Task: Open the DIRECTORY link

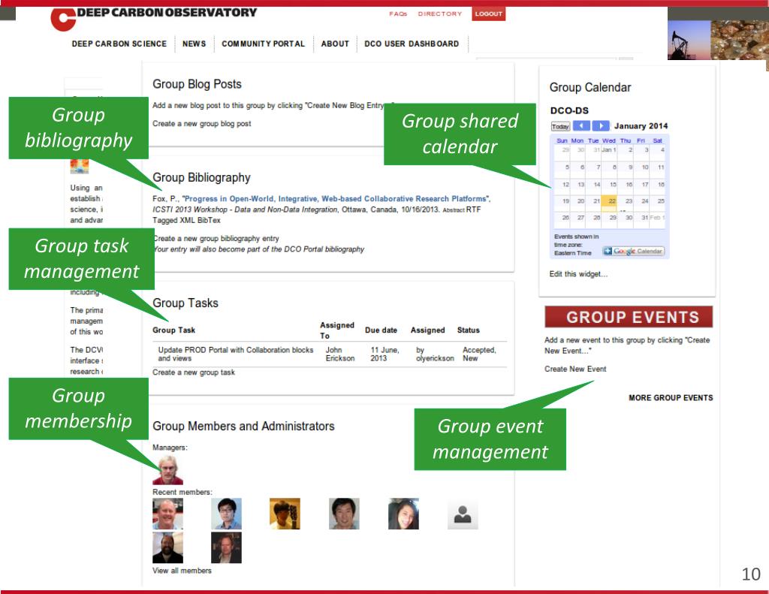Action: tap(440, 14)
